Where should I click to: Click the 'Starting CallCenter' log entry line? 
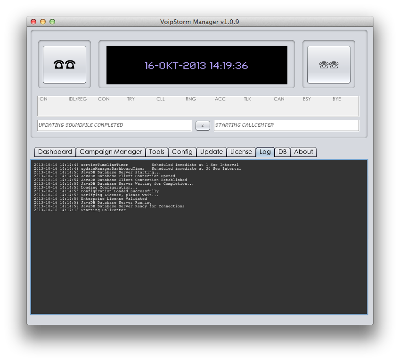[80, 210]
